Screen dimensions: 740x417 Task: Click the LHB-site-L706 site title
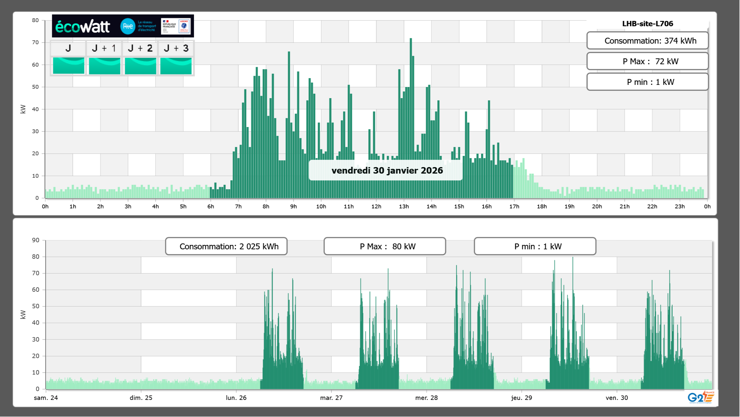(647, 24)
